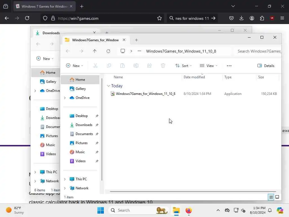Switch to large icons view icon
This screenshot has height=217, width=289.
[277, 197]
